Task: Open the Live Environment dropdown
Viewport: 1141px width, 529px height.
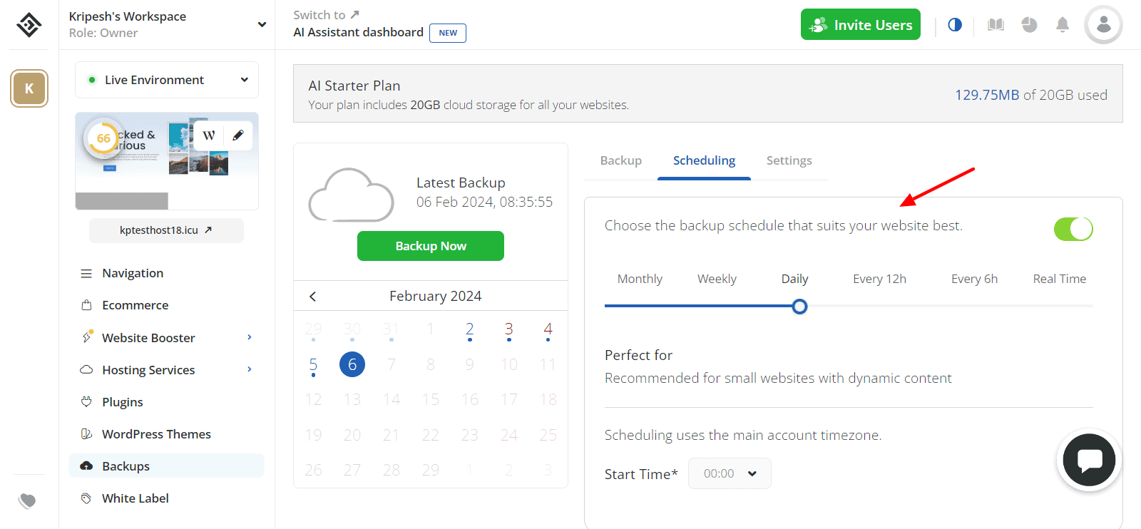Action: coord(167,80)
